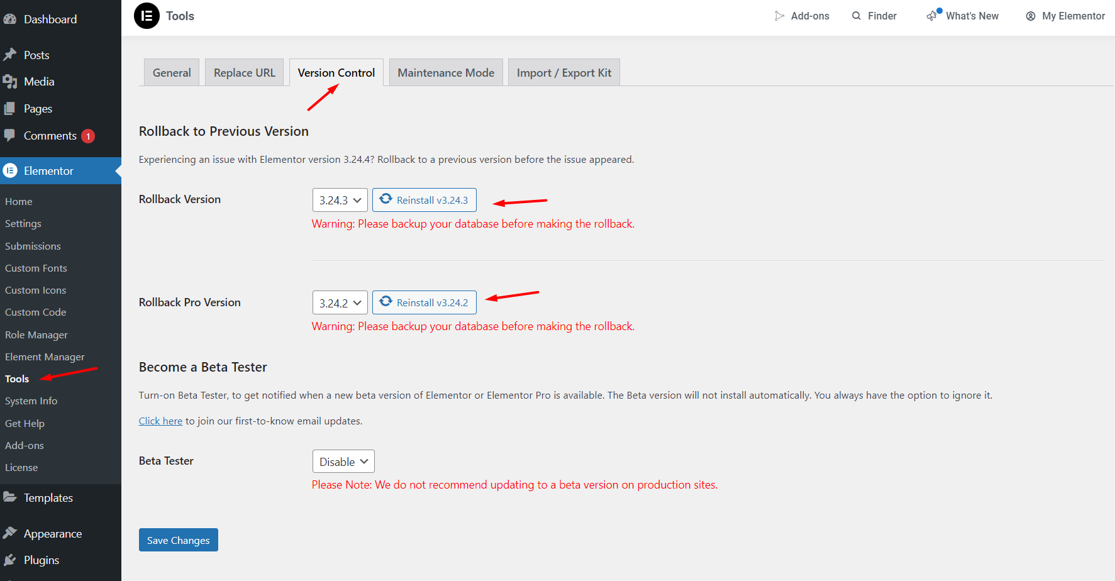Click the Add-ons arrow icon in top bar
This screenshot has height=581, width=1115.
click(779, 16)
